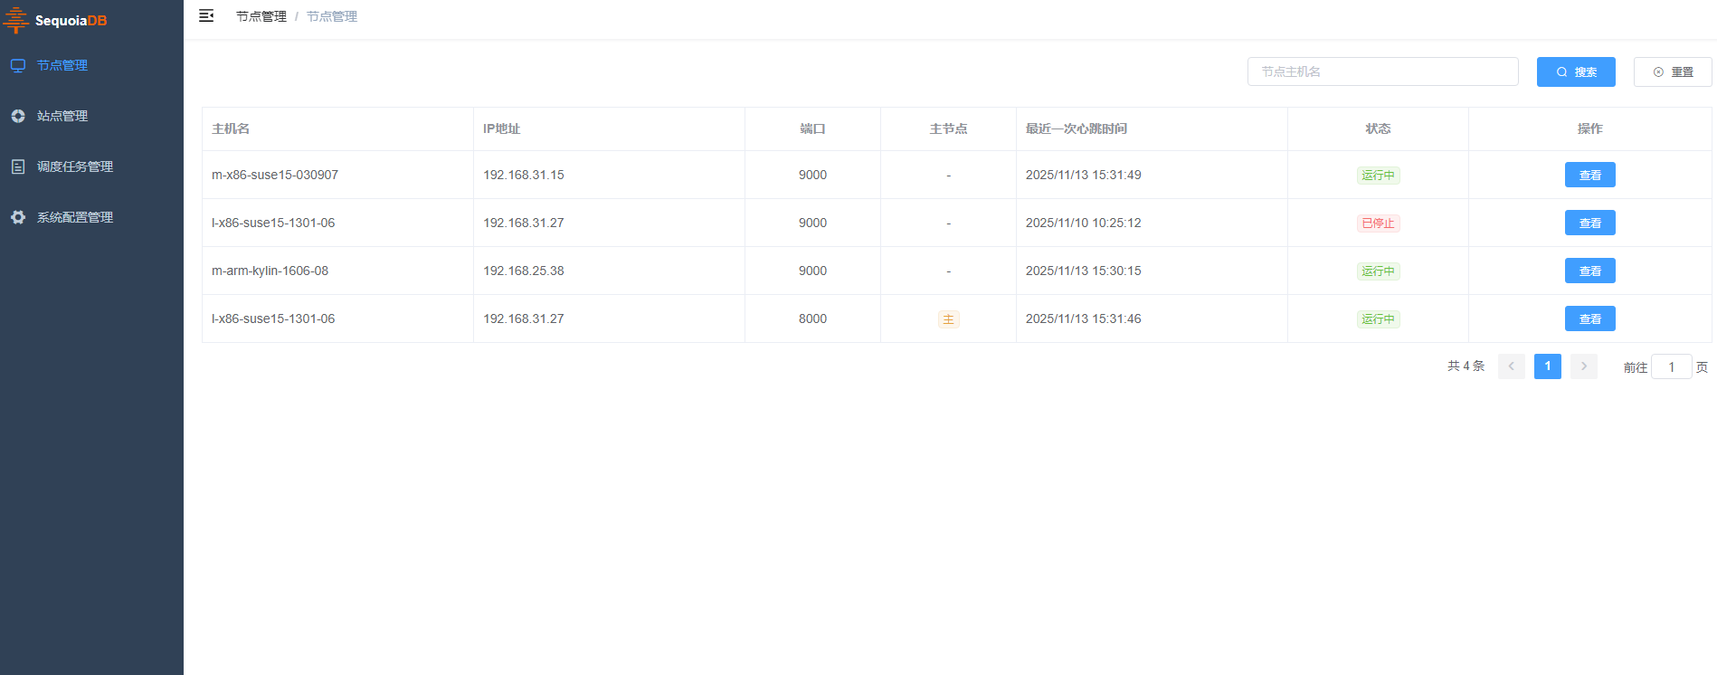Click 查看 for the stopped node row
Viewport: 1717px width, 675px height.
[x=1589, y=223]
